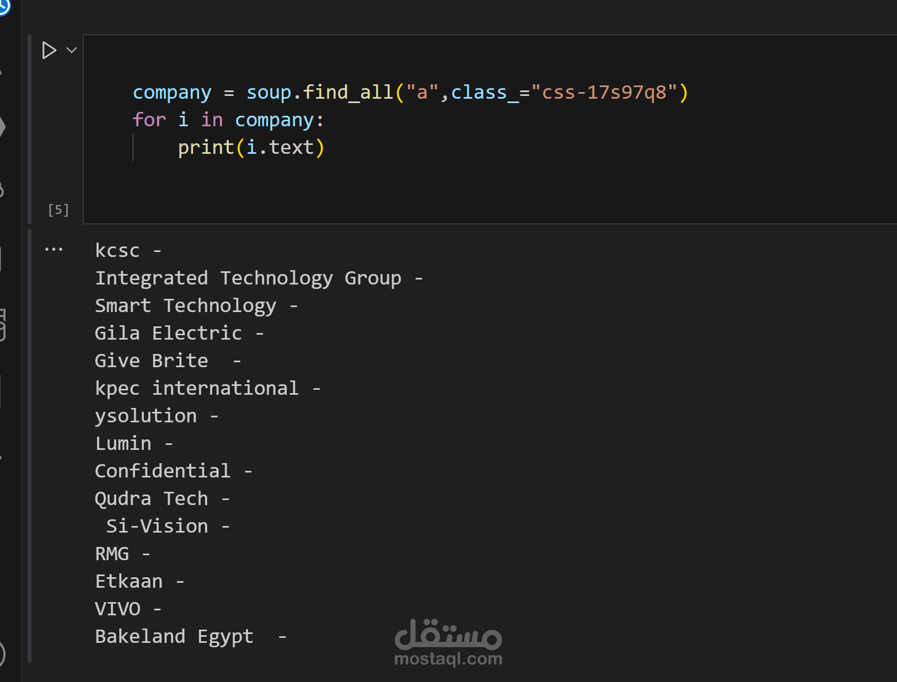This screenshot has height=682, width=897.
Task: Click the print(i.text) statement
Action: (251, 148)
